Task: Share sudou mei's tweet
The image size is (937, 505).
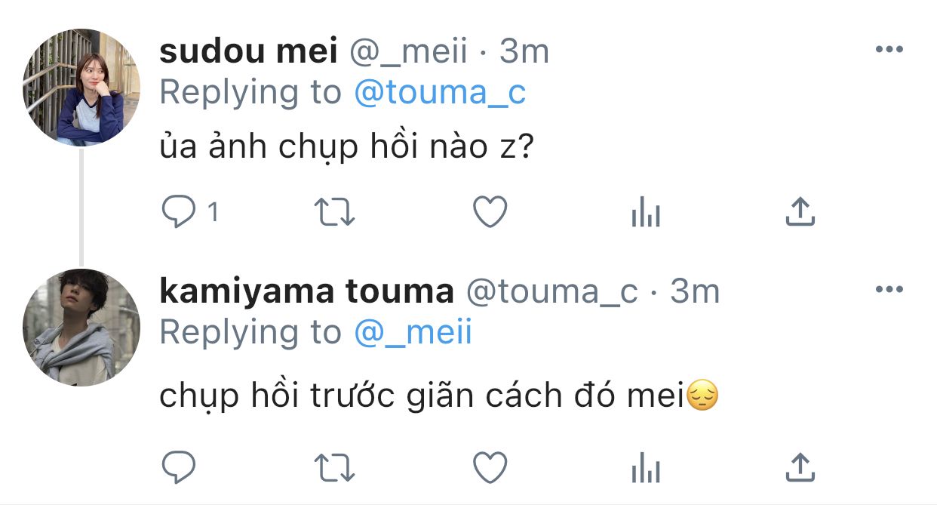Action: pyautogui.click(x=800, y=213)
